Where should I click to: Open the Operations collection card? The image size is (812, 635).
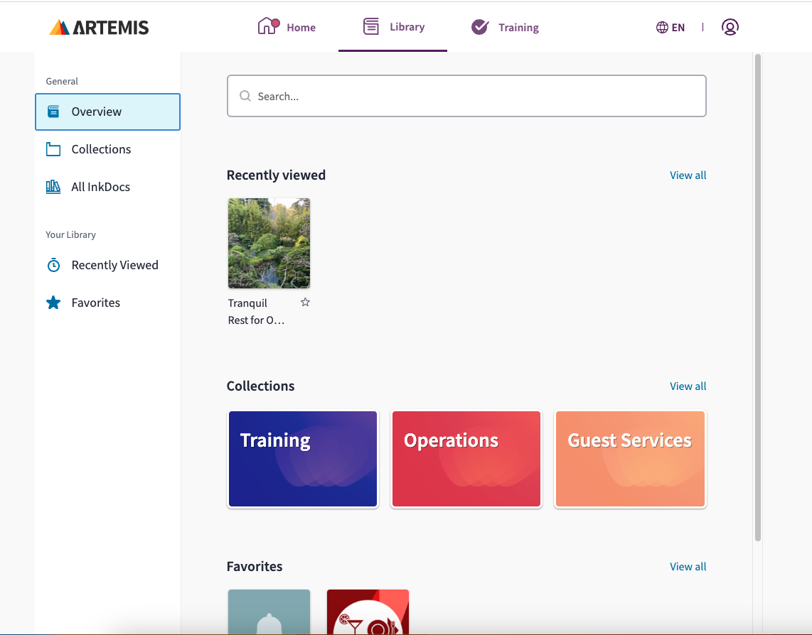(466, 459)
